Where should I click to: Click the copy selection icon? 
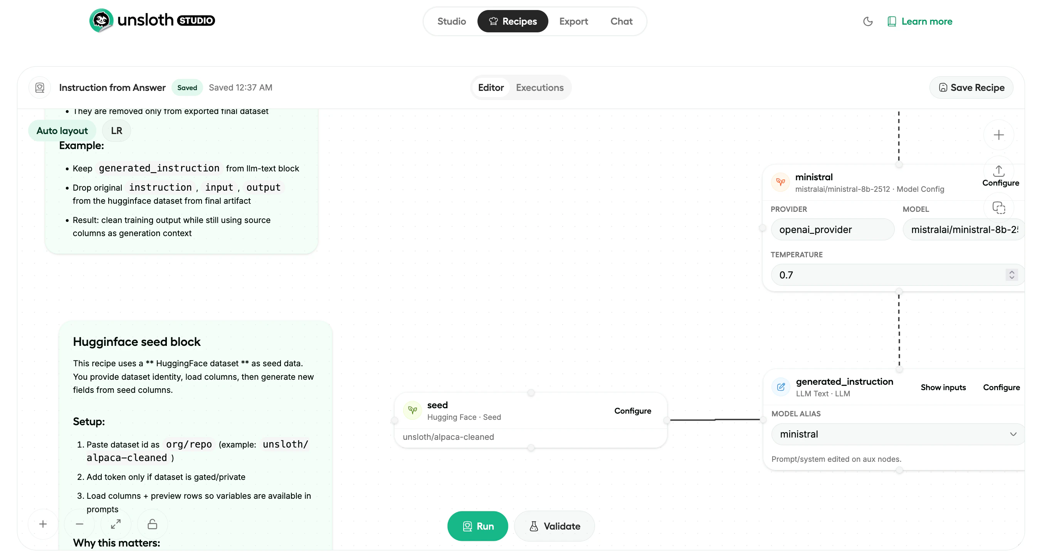(998, 208)
